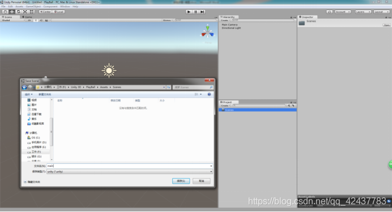Viewport: 392px width, 212px height.
Task: Select Directional Light in Hierarchy
Action: pos(231,28)
